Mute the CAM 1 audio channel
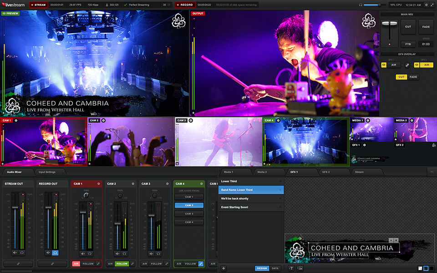The image size is (437, 273). (x=83, y=253)
